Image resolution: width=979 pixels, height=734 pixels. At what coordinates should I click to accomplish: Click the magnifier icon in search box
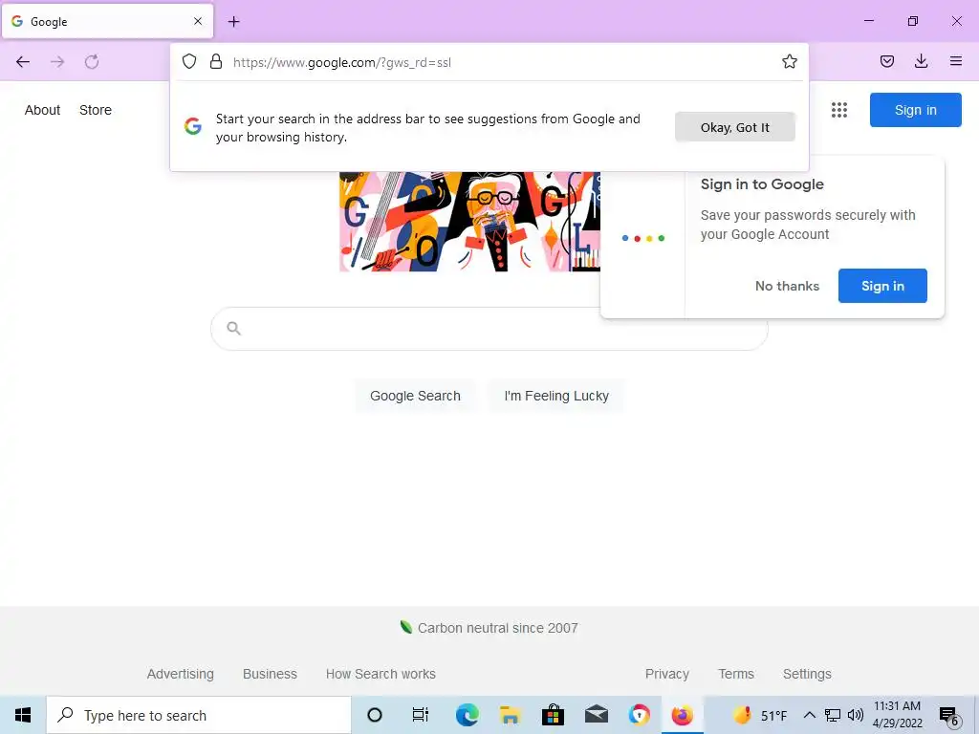pos(233,329)
